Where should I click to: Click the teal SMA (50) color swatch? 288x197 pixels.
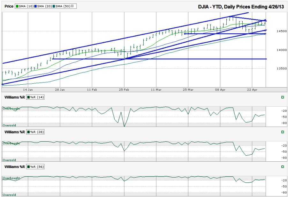click(54, 6)
